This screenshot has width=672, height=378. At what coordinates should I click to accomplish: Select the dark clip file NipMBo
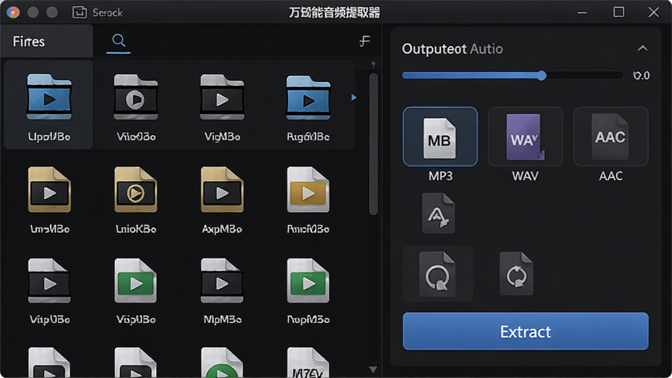[222, 291]
